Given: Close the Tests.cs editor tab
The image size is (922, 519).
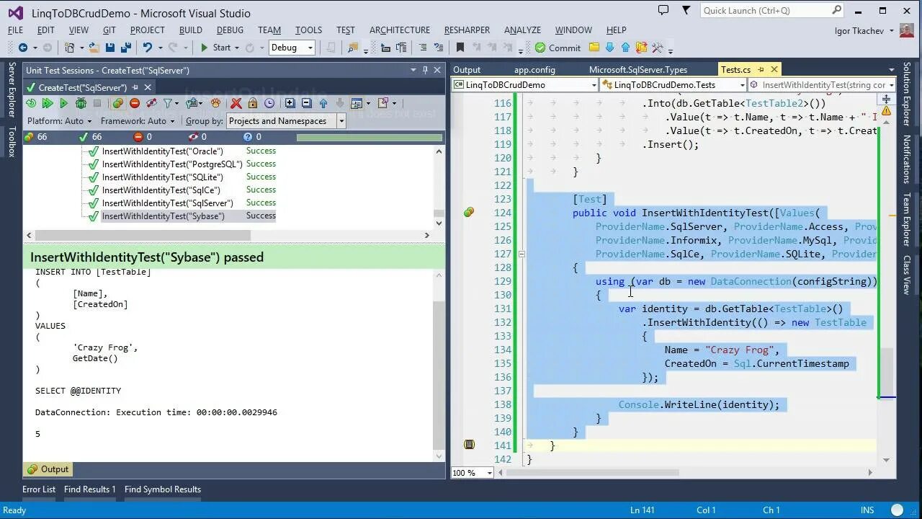Looking at the screenshot, I should coord(774,69).
